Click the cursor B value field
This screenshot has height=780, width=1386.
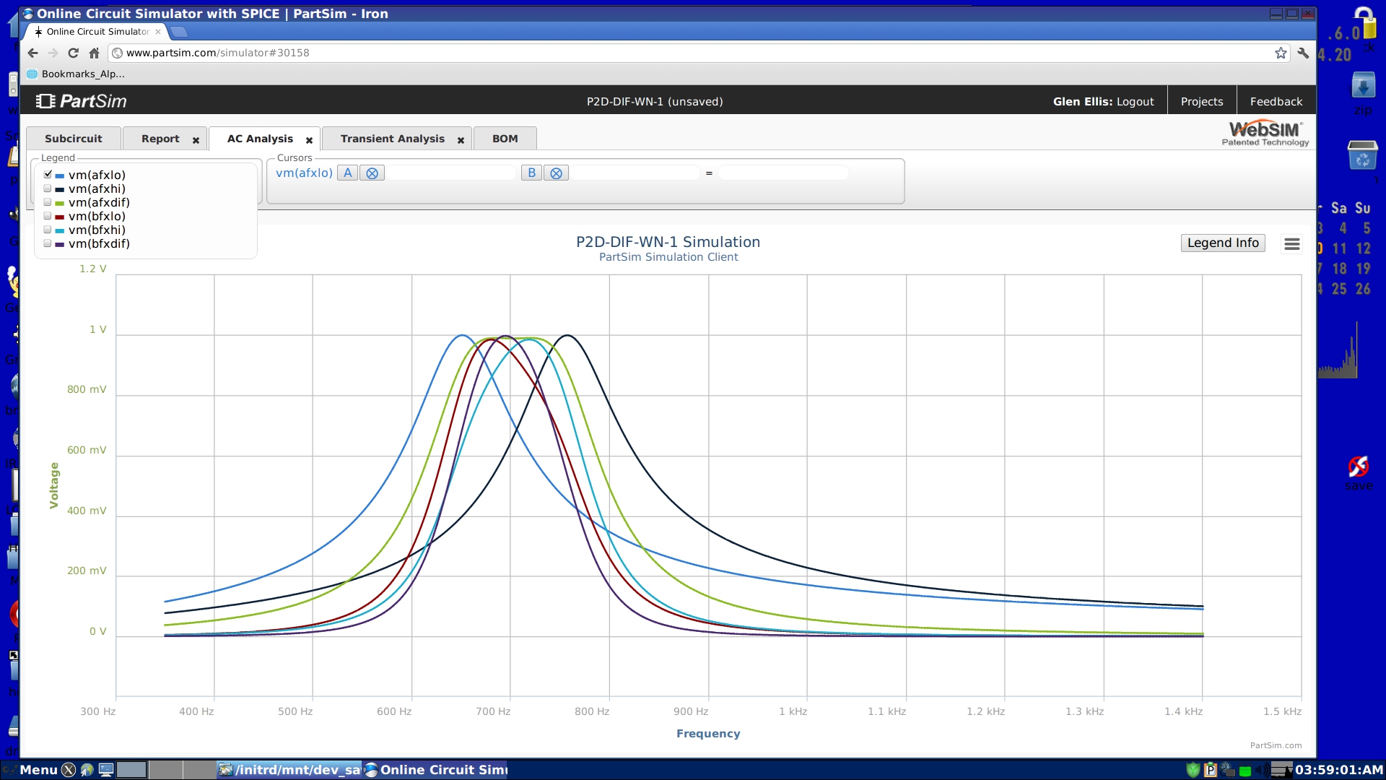pos(636,173)
